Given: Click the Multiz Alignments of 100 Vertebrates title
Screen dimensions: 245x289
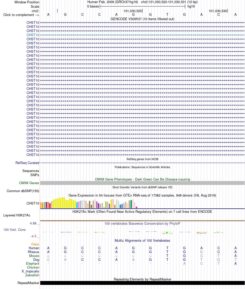Looking at the screenshot, I should point(142,241).
